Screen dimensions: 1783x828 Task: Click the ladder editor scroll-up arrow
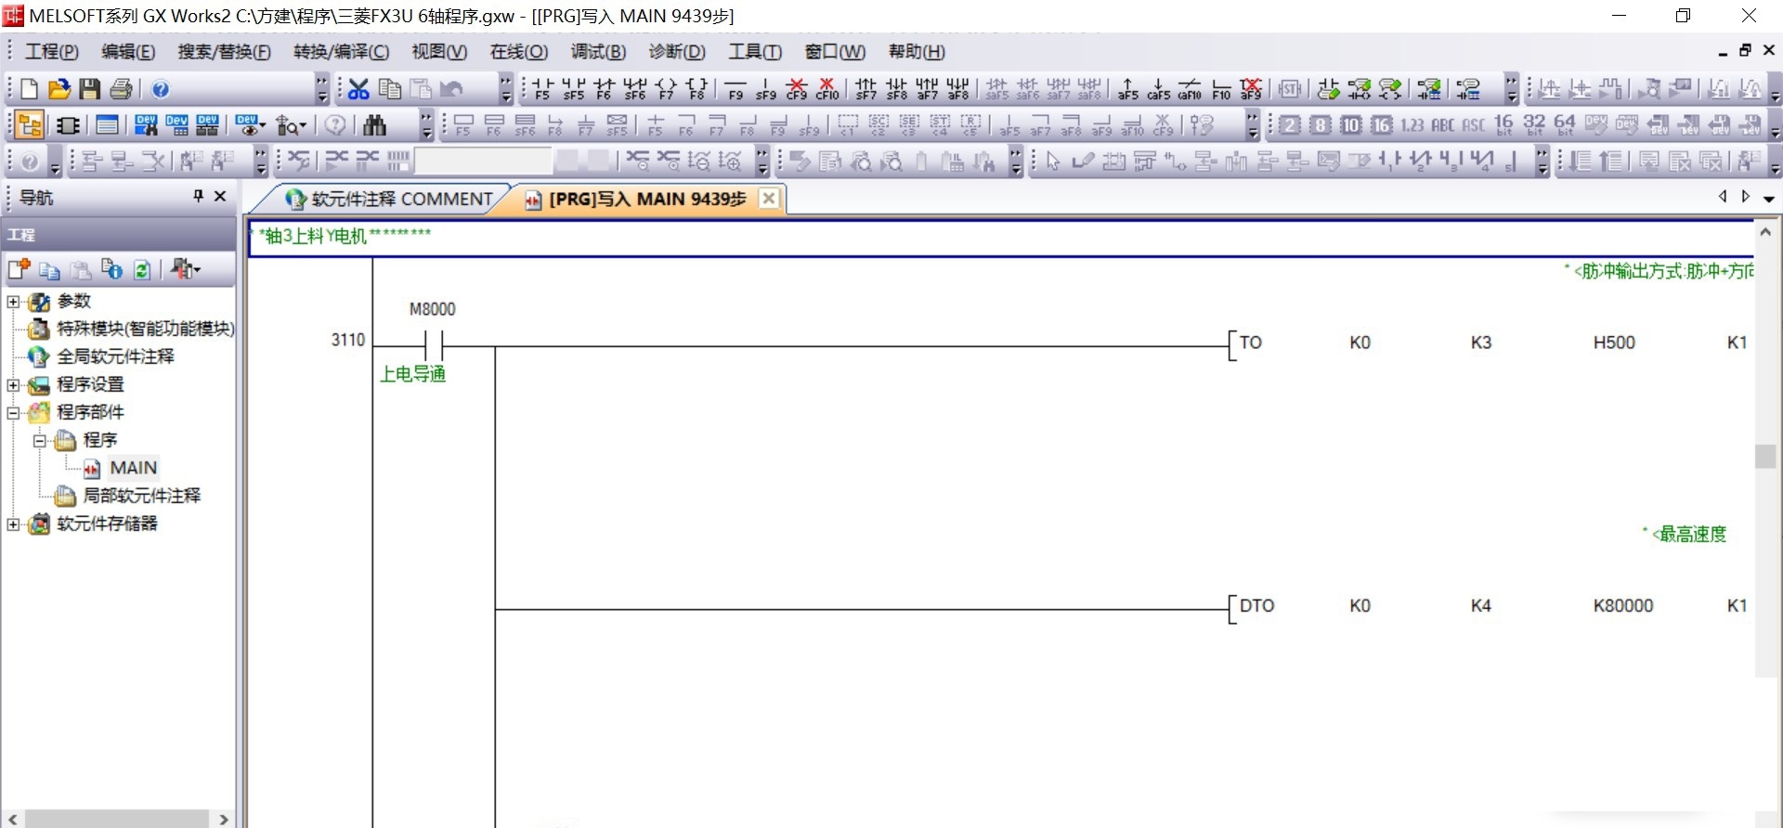(x=1765, y=232)
